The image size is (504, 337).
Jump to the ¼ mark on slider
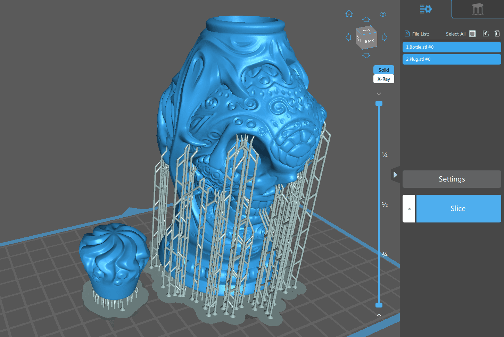coord(385,155)
